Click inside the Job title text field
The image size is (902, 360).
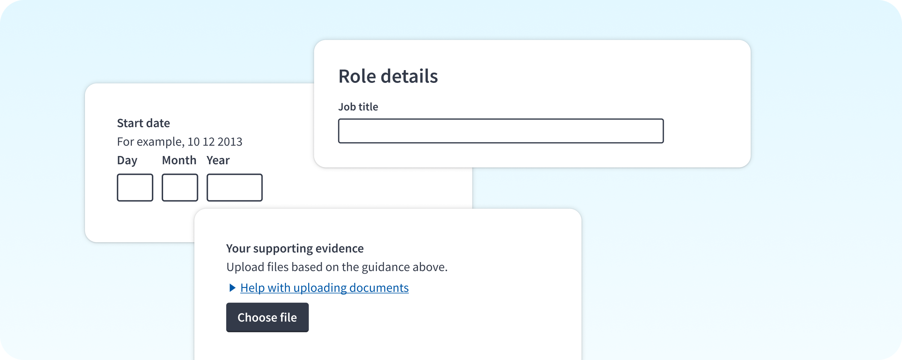501,130
